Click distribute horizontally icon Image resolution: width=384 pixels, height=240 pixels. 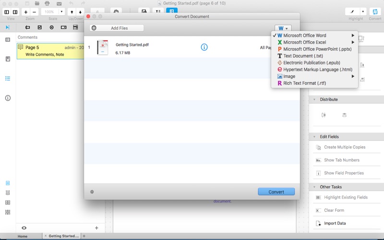tap(324, 115)
